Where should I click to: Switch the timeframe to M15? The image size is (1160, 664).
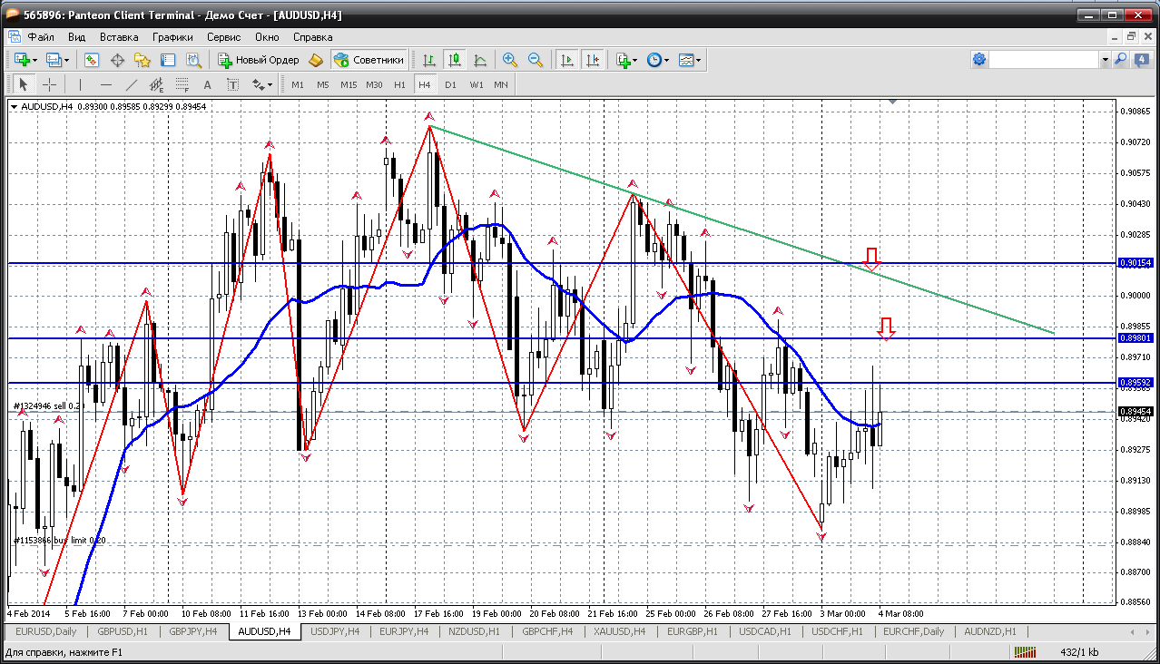(x=349, y=84)
